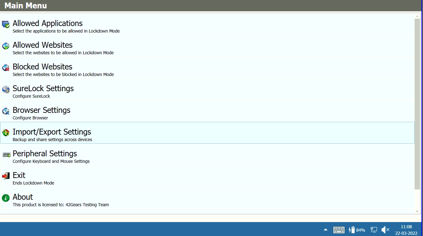Click the Allowed Applications monitor icon
This screenshot has width=423, height=236.
[6, 24]
